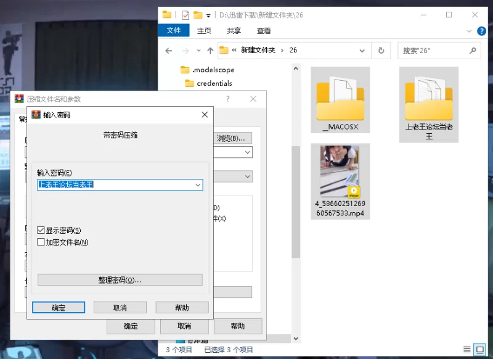The width and height of the screenshot is (493, 359).
Task: Close the password input dialog
Action: [205, 115]
